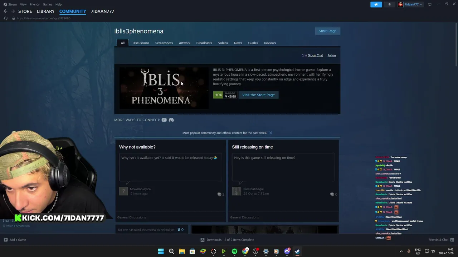Open Microsoft Store from taskbar

(x=192, y=251)
